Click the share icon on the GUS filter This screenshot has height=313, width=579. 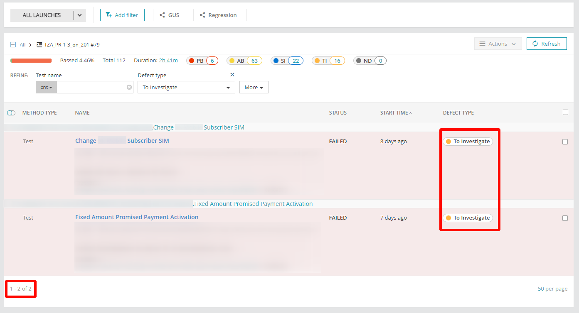(x=163, y=15)
